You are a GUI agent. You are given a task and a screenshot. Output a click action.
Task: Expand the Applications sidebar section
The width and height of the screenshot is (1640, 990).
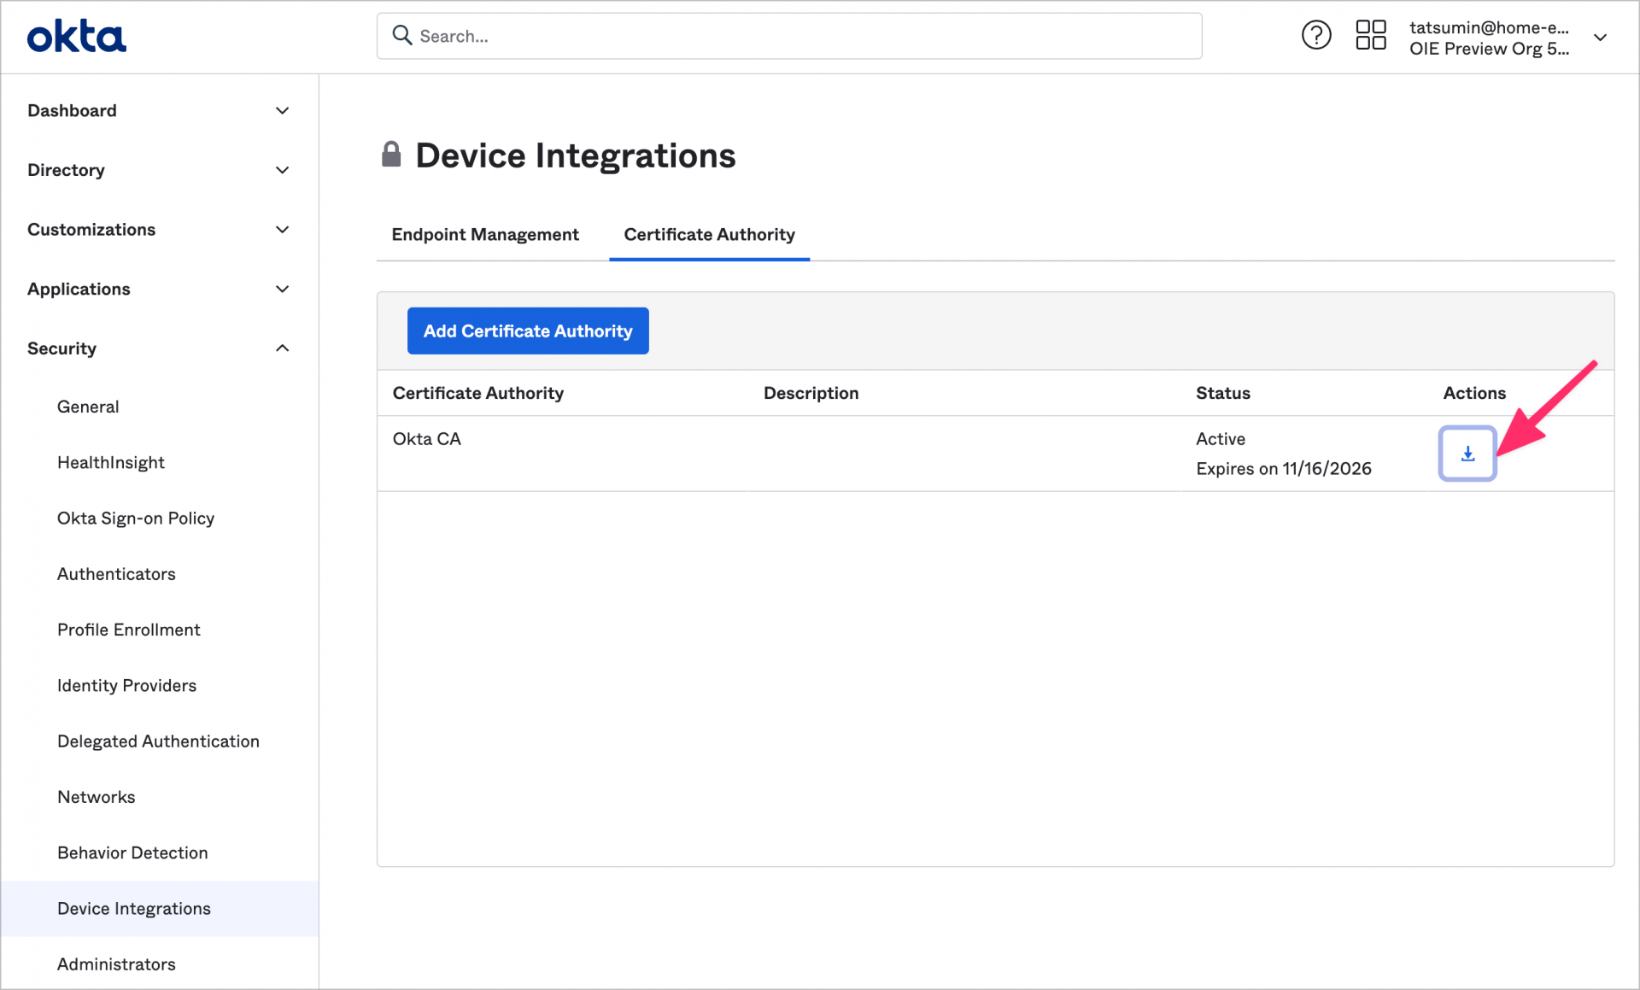pyautogui.click(x=79, y=289)
